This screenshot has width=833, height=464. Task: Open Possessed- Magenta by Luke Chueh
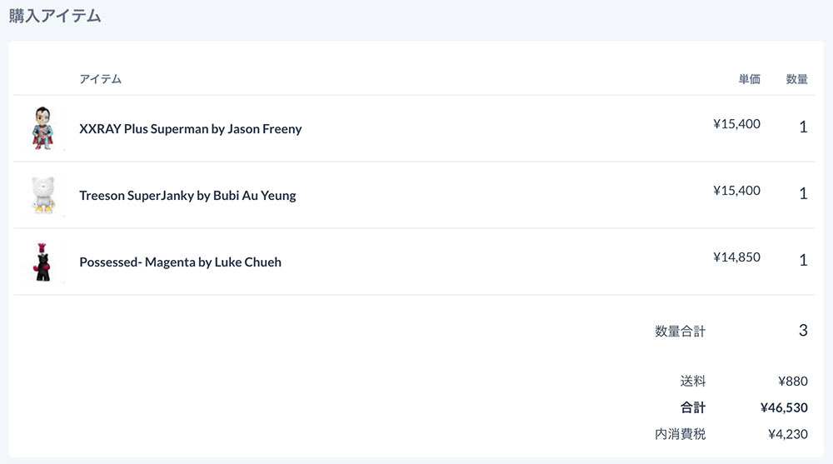coord(180,262)
